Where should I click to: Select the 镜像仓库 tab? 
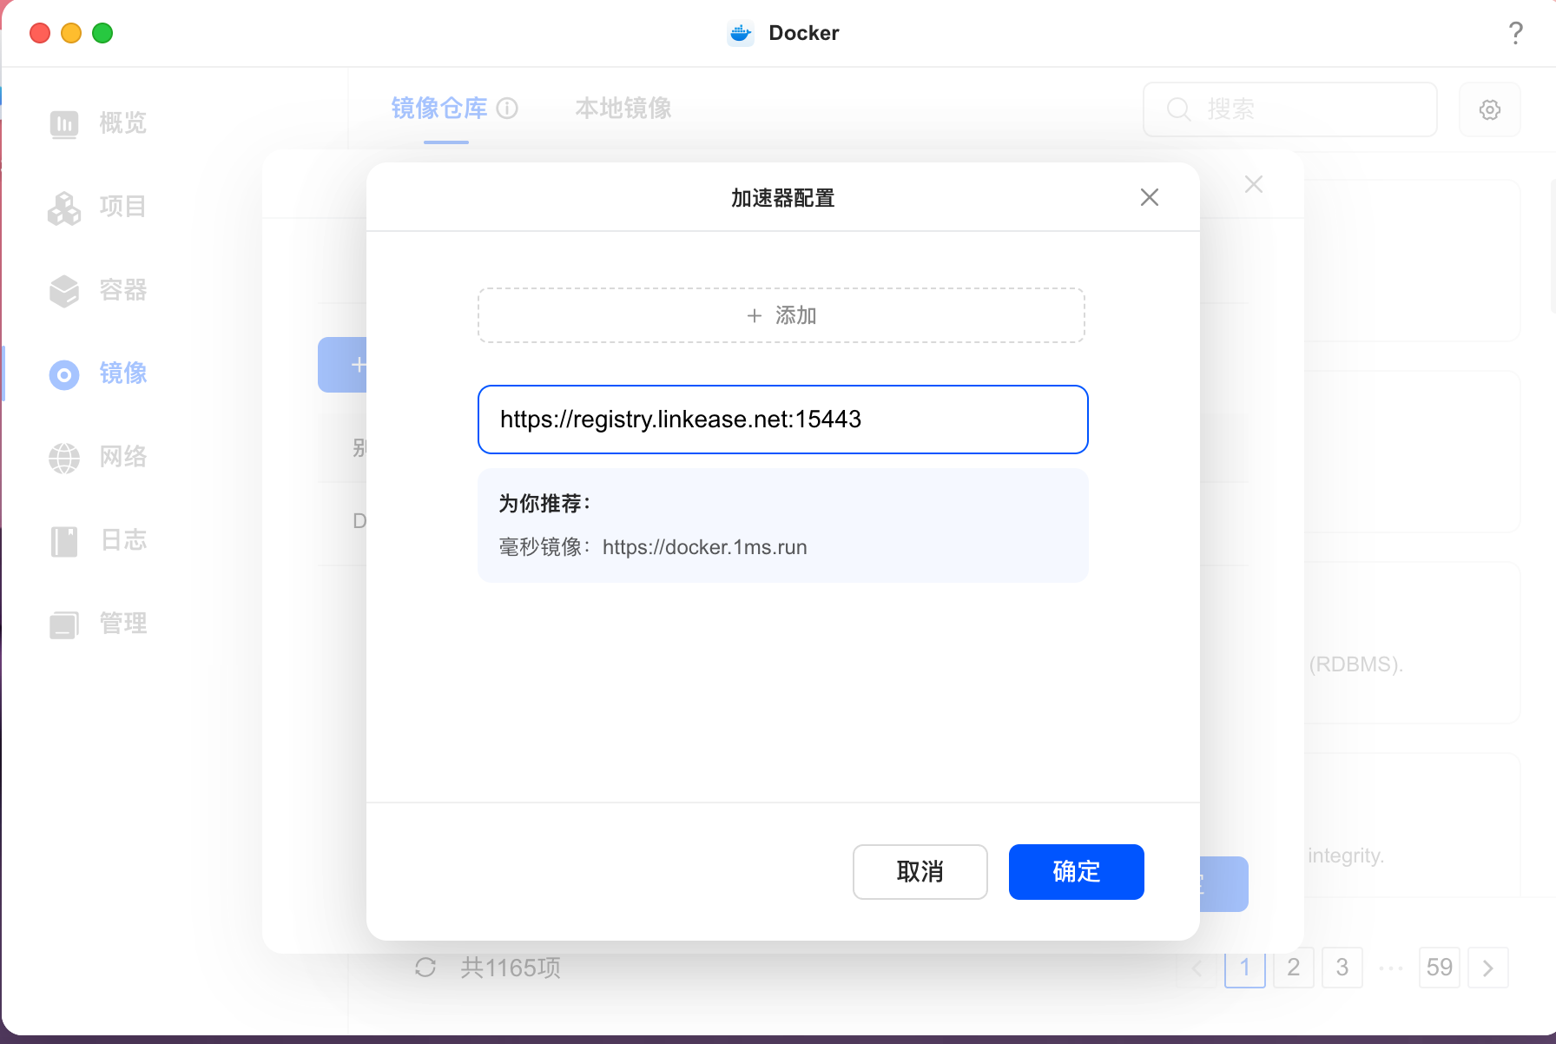[439, 109]
